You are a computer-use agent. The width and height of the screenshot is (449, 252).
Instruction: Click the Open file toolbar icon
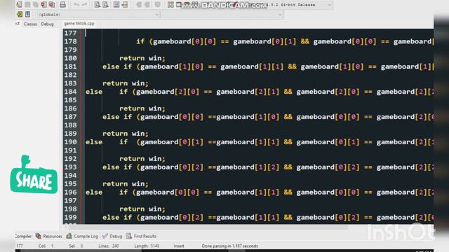pyautogui.click(x=19, y=5)
